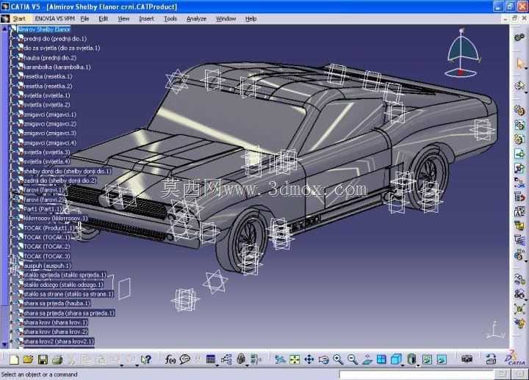This screenshot has height=380, width=529.
Task: Select dio za svjetla (dio za svjetla.1)
Action: (x=62, y=48)
